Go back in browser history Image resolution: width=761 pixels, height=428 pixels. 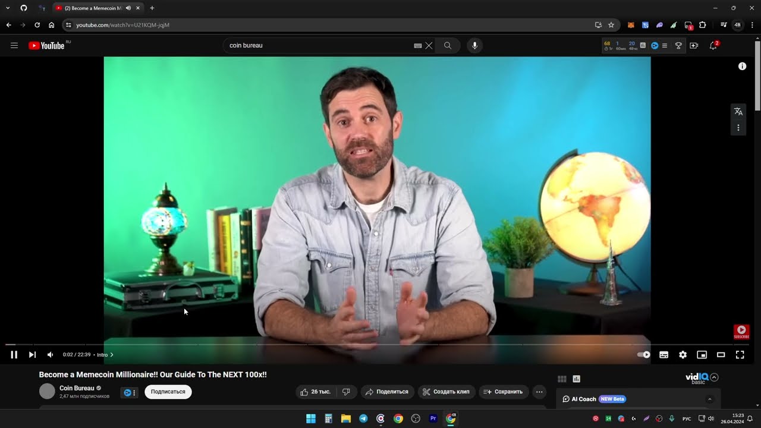8,25
